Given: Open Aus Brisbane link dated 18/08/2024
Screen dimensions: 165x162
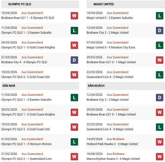Looking at the screenshot, I should 116,154.
